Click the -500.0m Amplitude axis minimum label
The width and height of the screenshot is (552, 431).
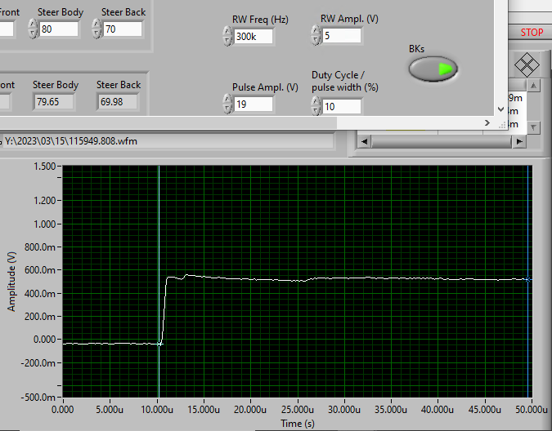pos(38,398)
